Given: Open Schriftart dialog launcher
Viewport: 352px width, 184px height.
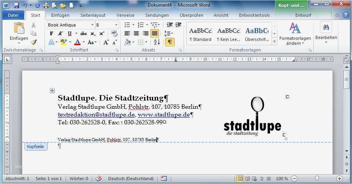Looking at the screenshot, I should (117, 50).
